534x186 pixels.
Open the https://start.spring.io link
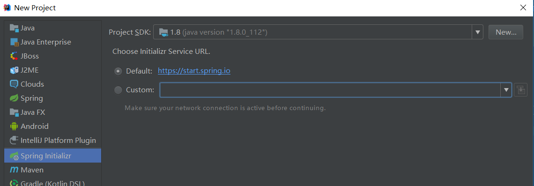tap(194, 71)
